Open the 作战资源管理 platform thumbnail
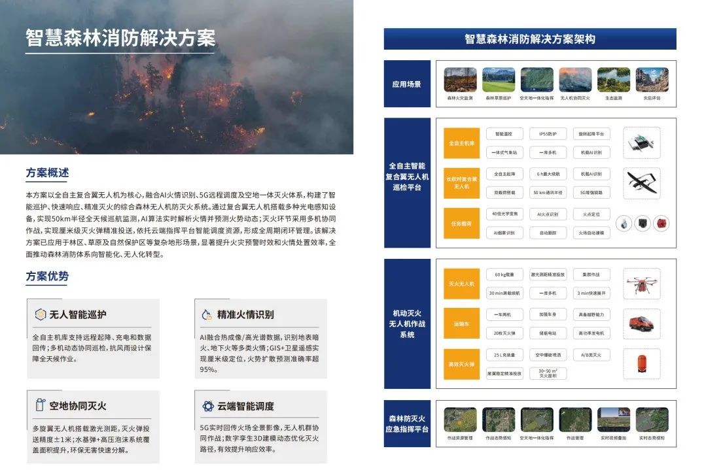The image size is (704, 470). 460,420
